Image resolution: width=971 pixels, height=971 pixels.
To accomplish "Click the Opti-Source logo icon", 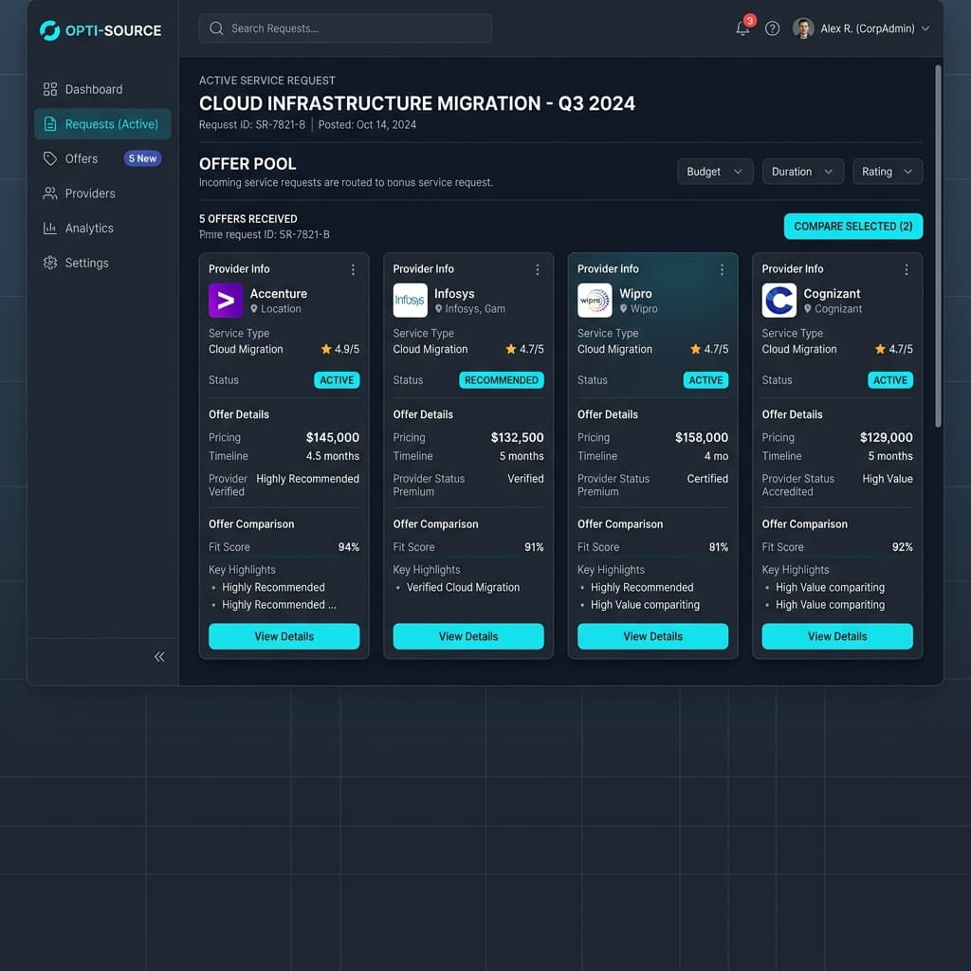I will pyautogui.click(x=49, y=29).
